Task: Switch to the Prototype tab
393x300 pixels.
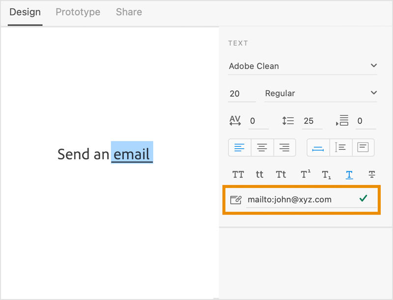Action: 78,12
